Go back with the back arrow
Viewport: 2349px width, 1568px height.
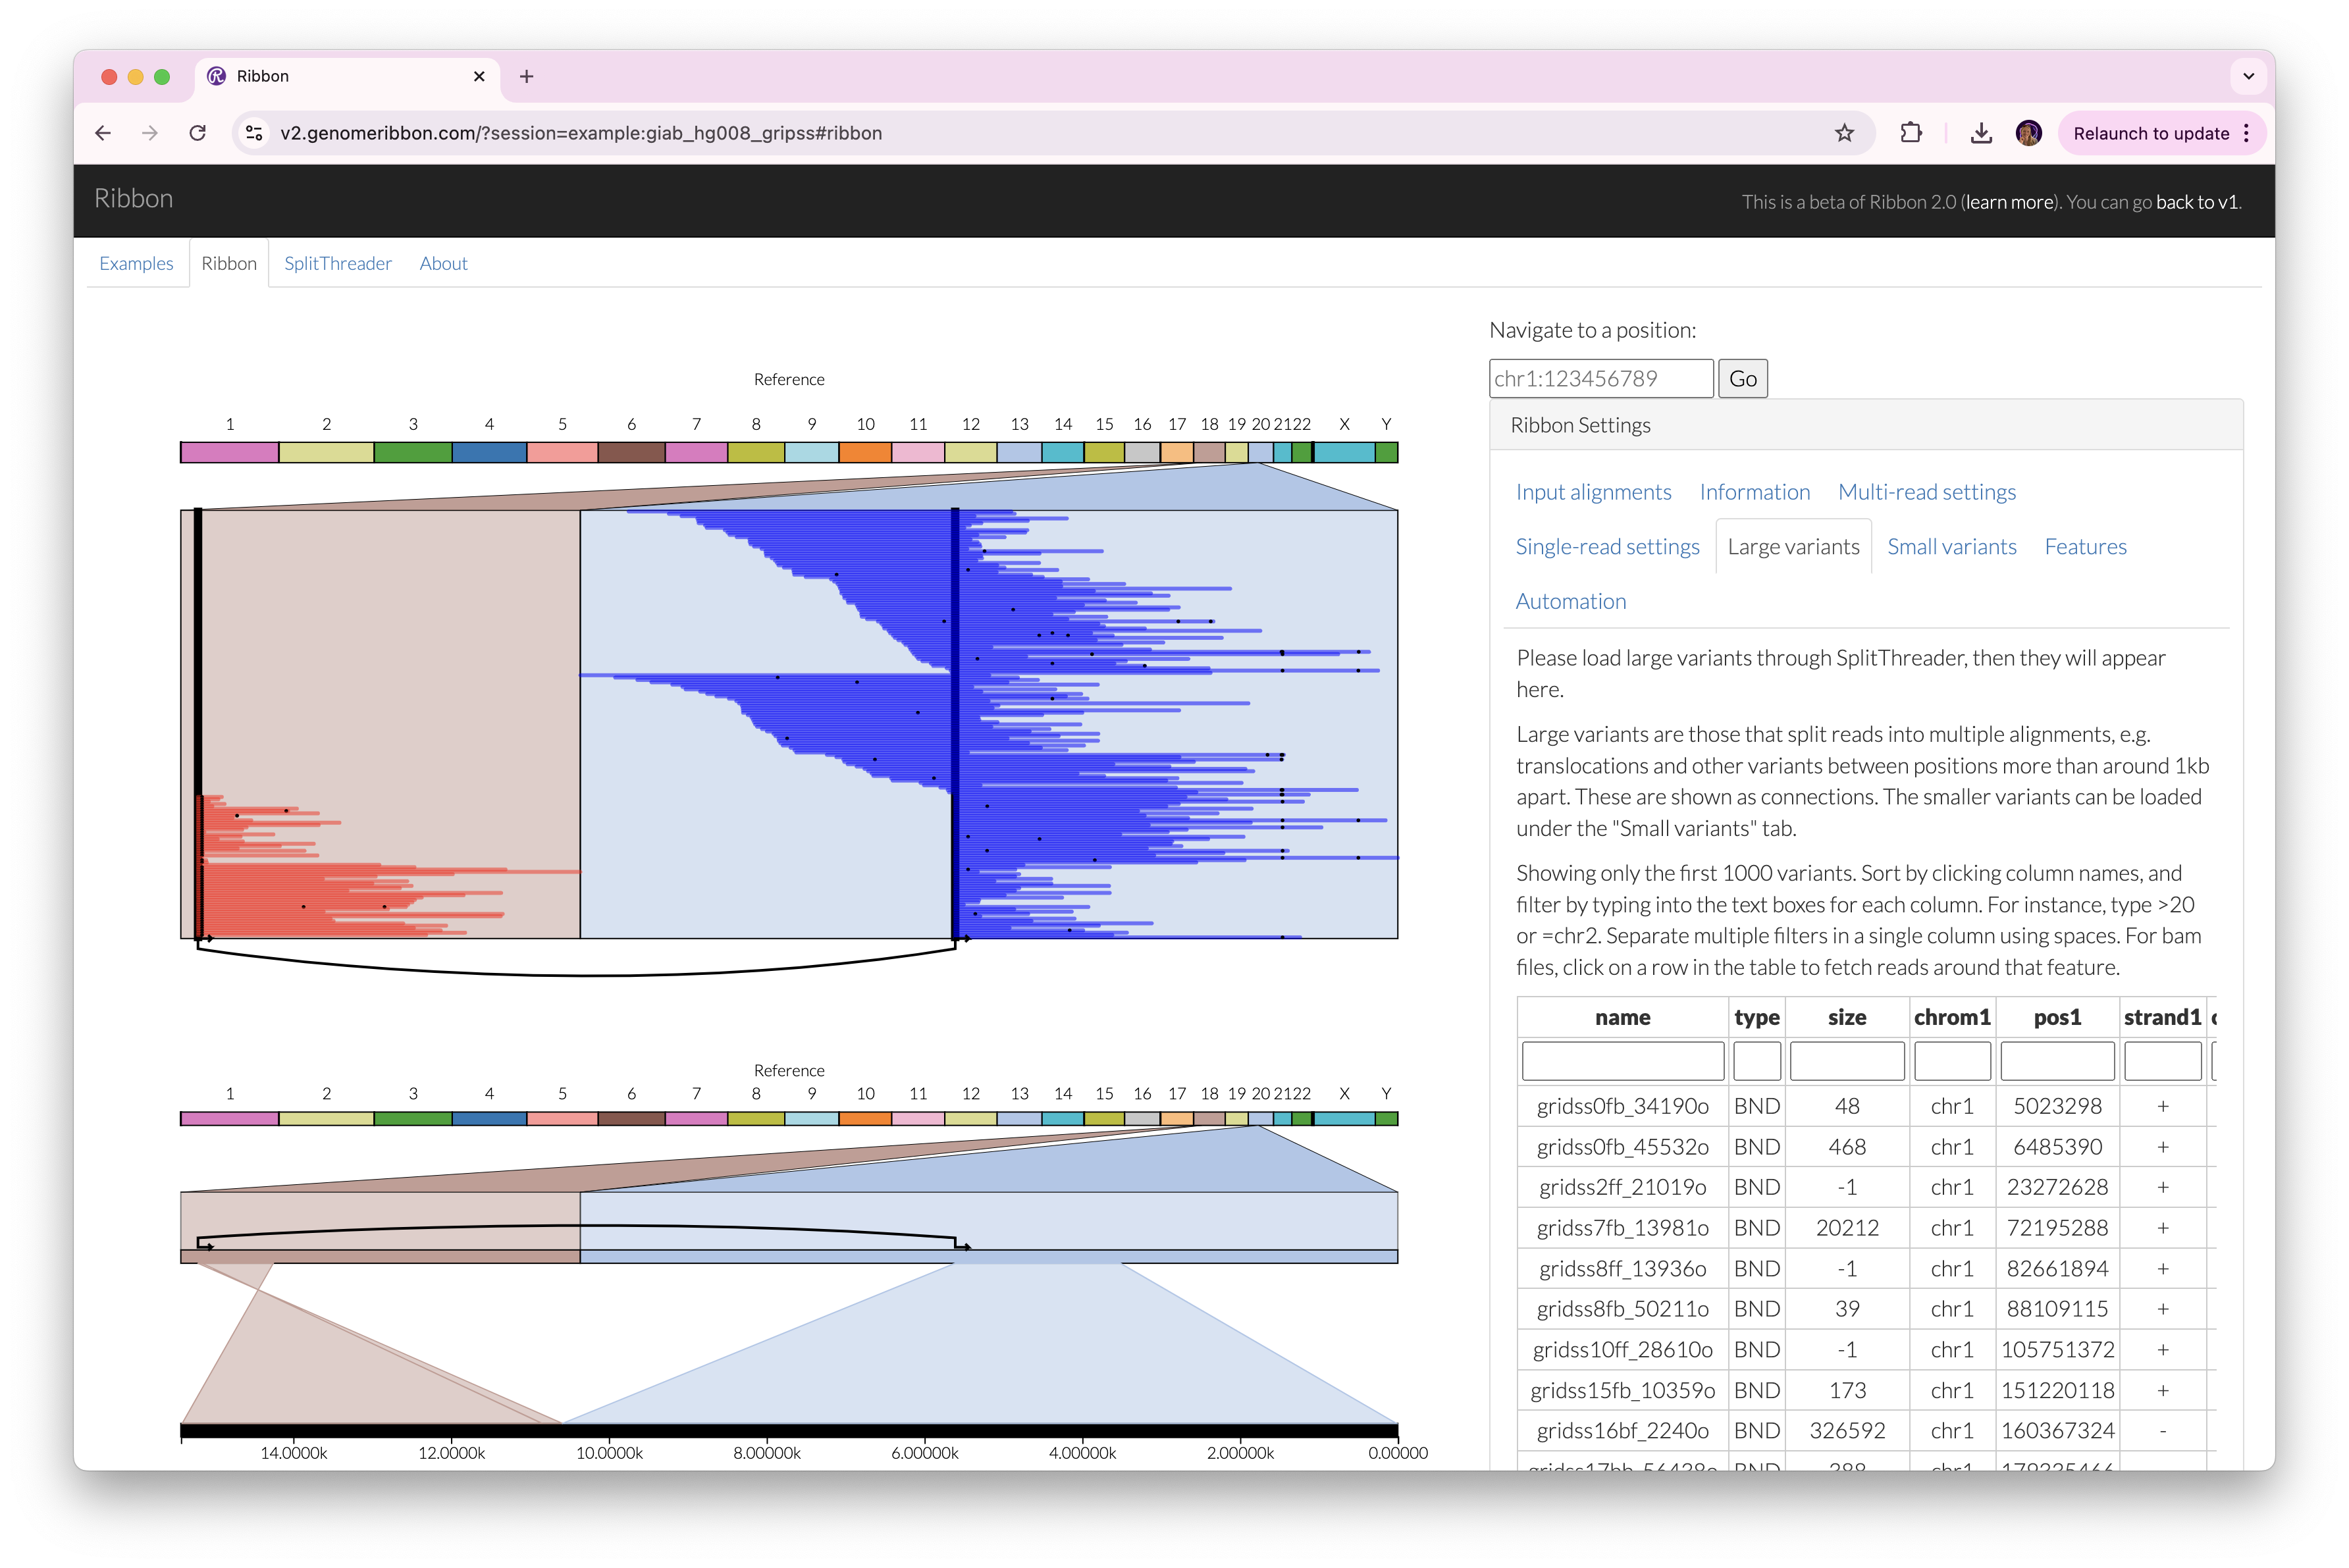[x=103, y=133]
